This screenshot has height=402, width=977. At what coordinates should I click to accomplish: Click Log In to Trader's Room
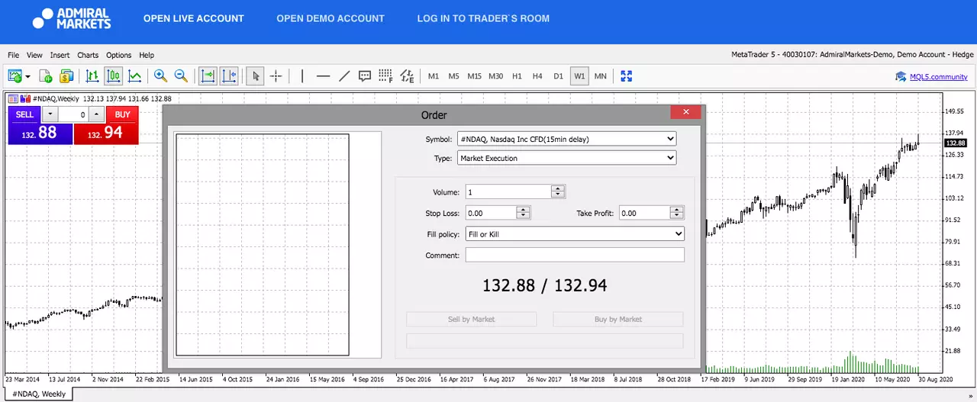[x=483, y=18]
